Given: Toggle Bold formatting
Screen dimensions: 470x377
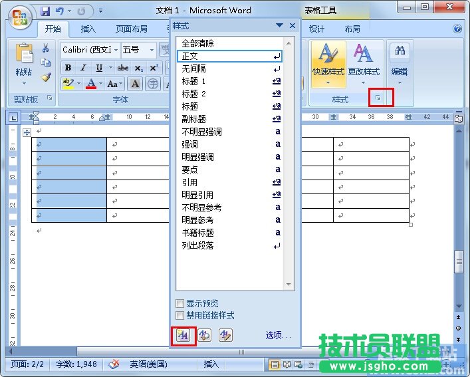Looking at the screenshot, I should pos(68,68).
